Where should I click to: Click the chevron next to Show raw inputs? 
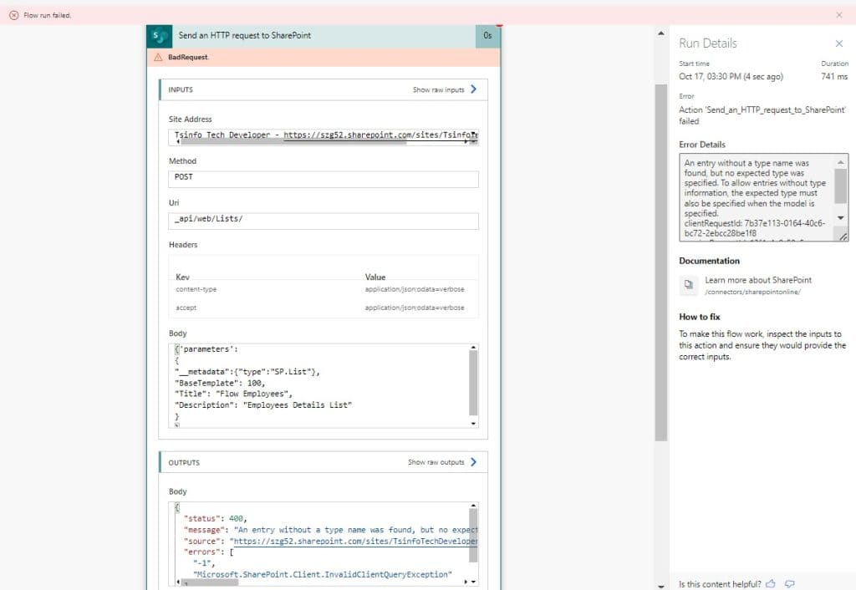coord(473,89)
